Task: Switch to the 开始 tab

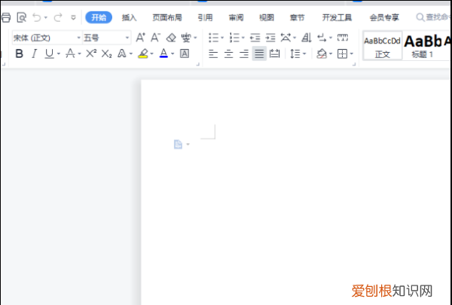Action: tap(99, 17)
